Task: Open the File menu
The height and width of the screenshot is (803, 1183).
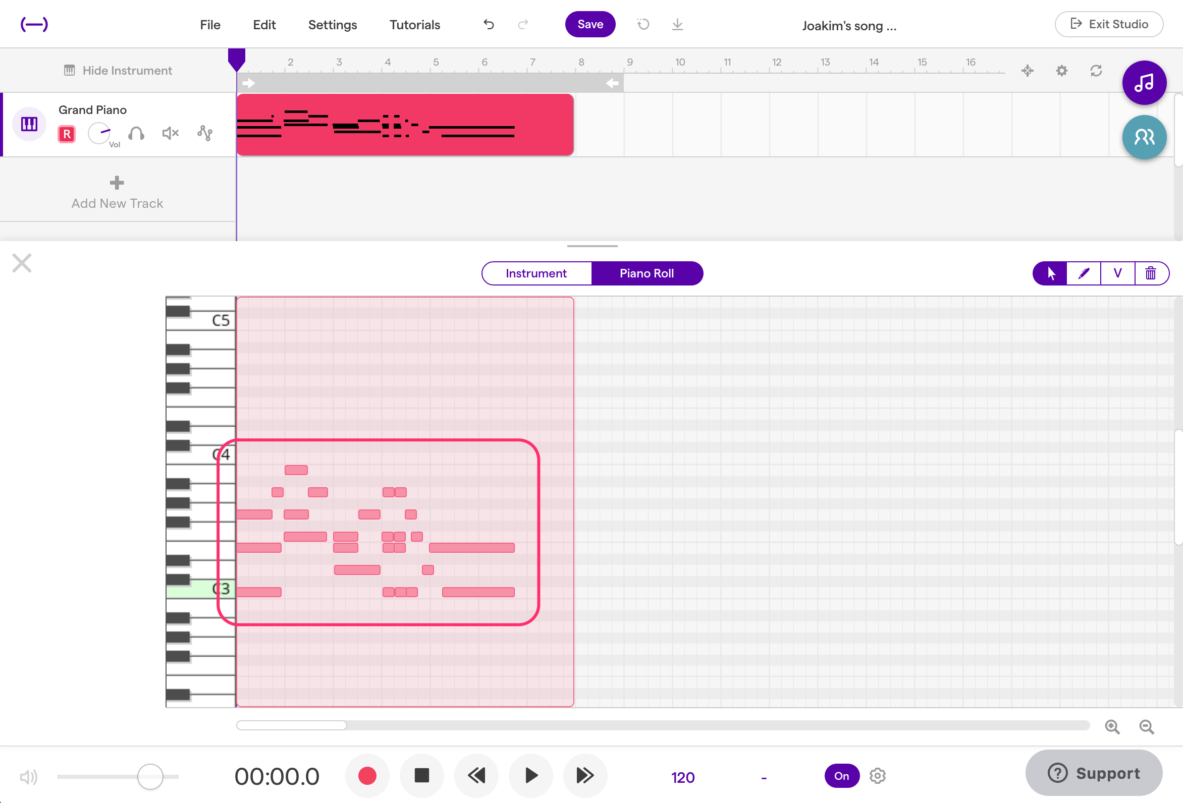Action: pos(210,24)
